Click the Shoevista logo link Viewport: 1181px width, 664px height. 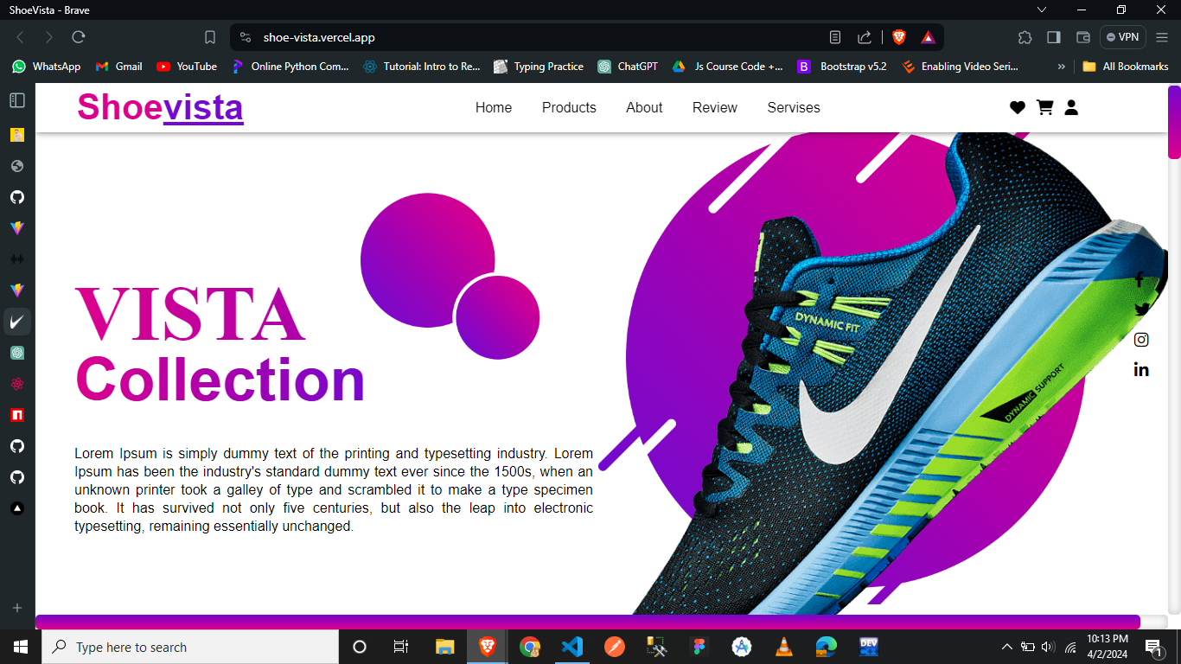click(x=160, y=107)
